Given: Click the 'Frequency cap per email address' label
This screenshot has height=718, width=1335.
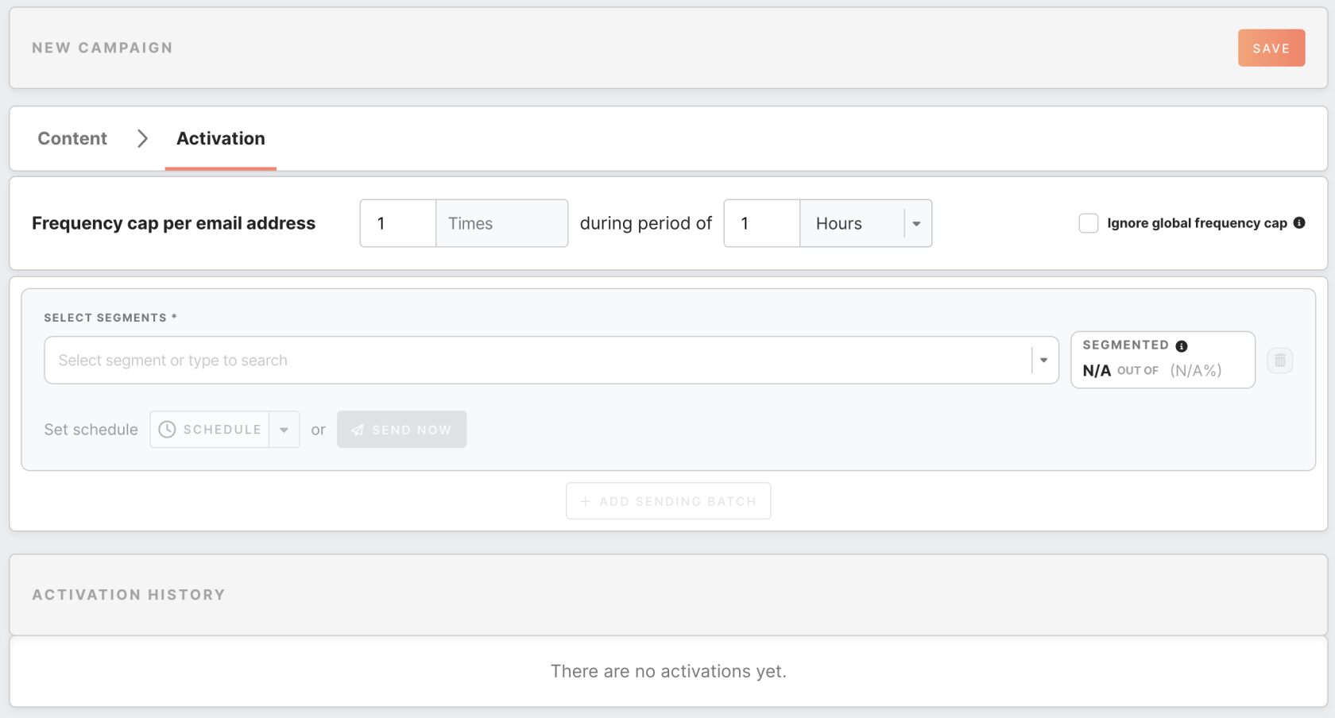Looking at the screenshot, I should coord(173,223).
